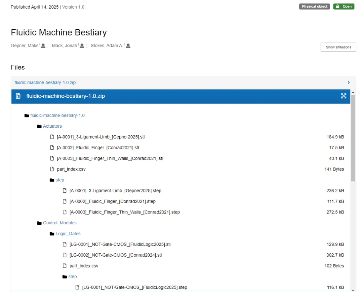Screen dimensions: 357x292
Task: Click the profile icon next to Gepner, Maks
Action: [43, 46]
